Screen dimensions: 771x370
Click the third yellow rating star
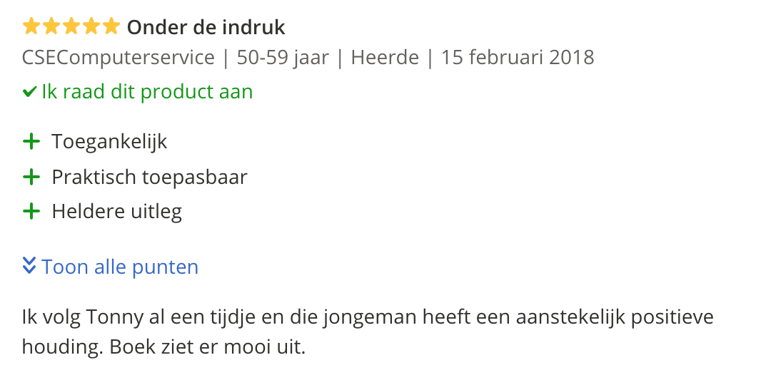tap(71, 27)
